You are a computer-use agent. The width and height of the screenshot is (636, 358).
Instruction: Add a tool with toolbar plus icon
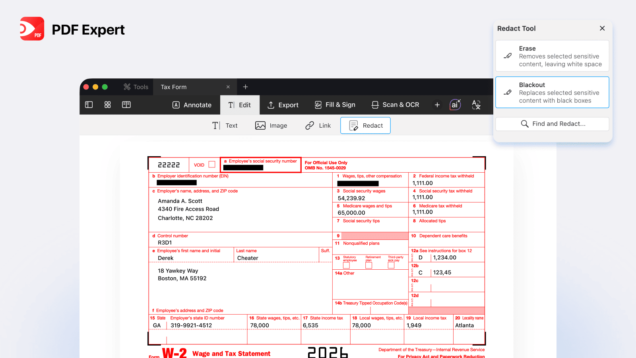(437, 105)
